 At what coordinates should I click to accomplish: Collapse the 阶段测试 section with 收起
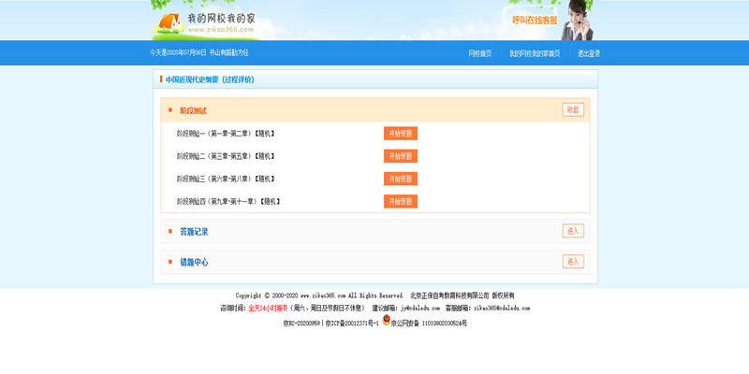[x=573, y=109]
